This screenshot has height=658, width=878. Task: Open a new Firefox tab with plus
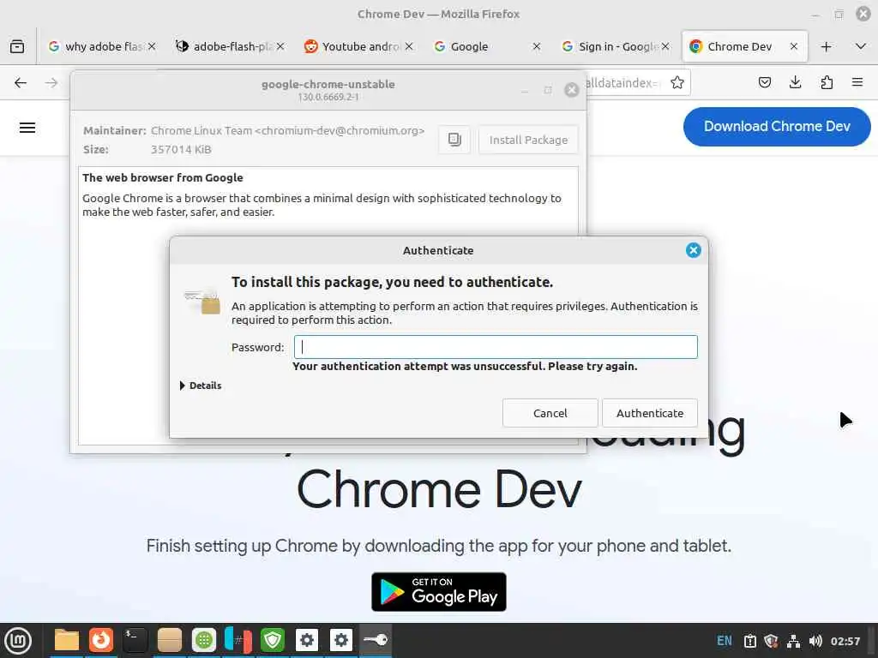[x=826, y=46]
